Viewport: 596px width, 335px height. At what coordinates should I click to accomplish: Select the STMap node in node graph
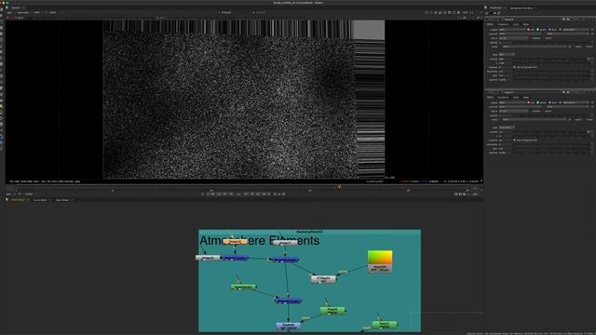pos(323,279)
